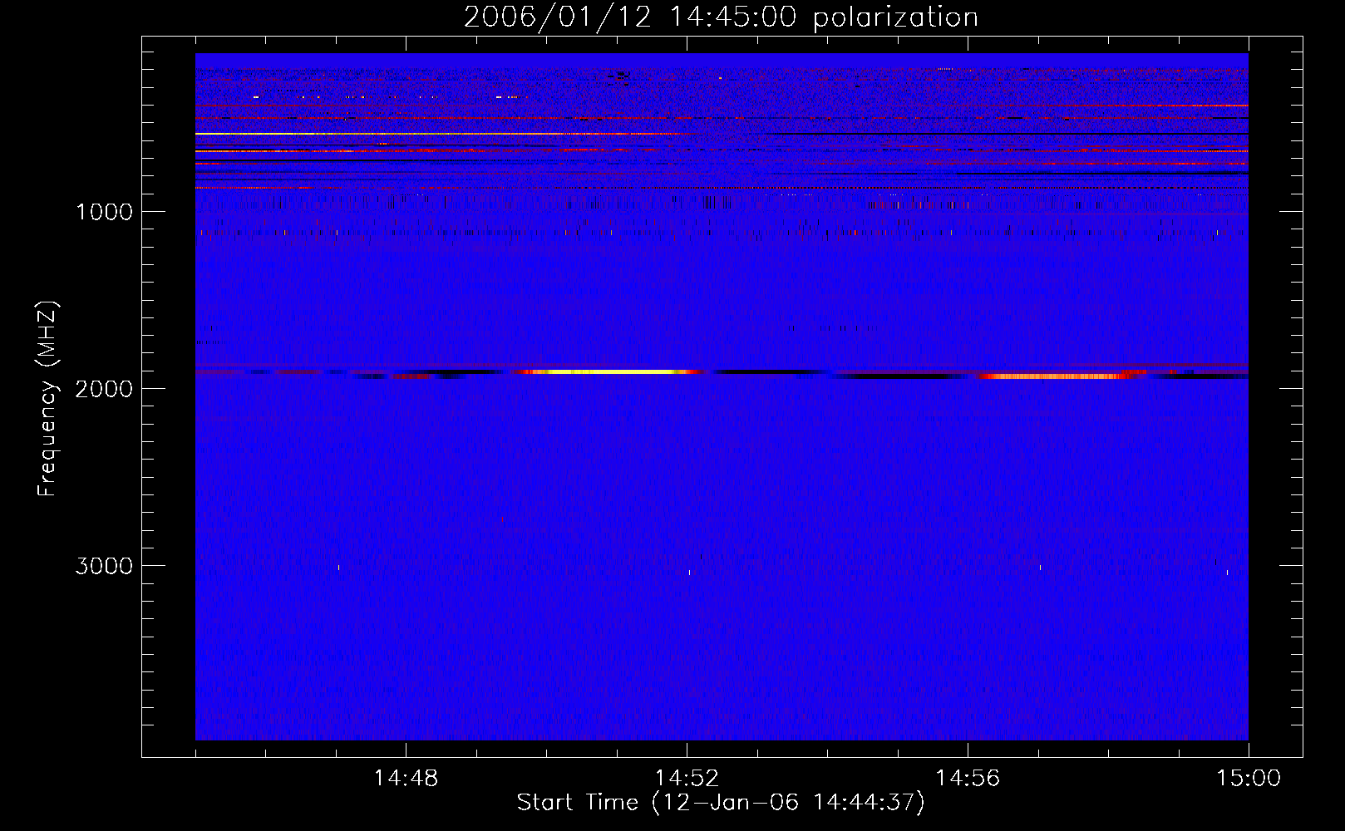Viewport: 1345px width, 831px height.
Task: Click the "14:52" time tick label
Action: [687, 779]
